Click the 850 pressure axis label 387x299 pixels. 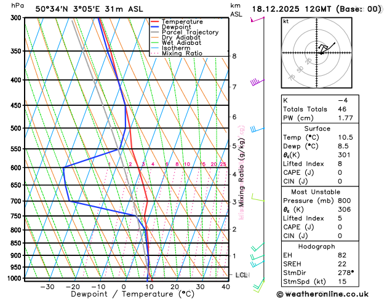17,243
